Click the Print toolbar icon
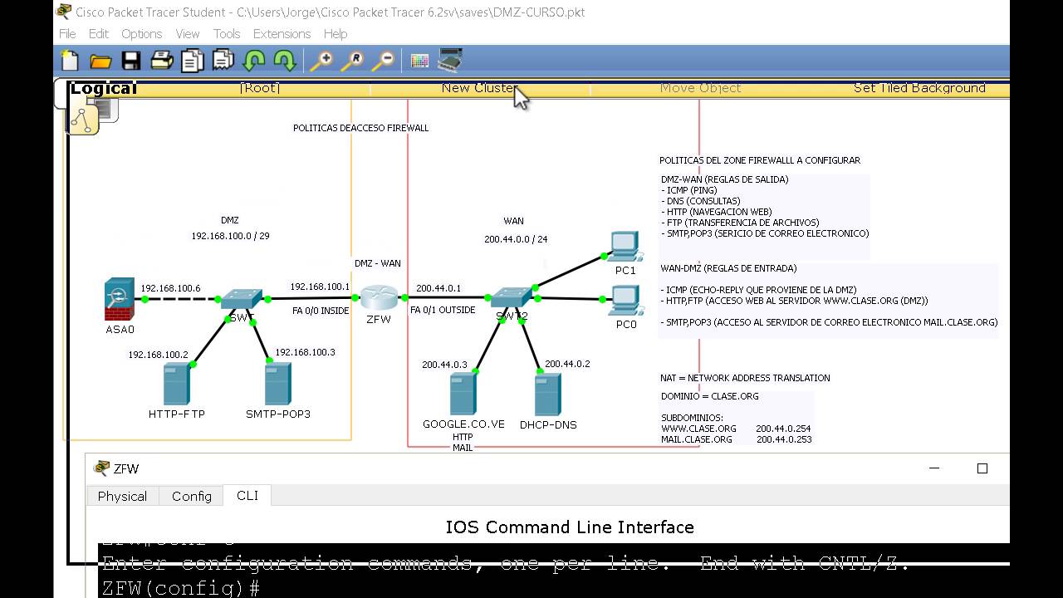Screen dimensions: 1063x598 tap(162, 61)
